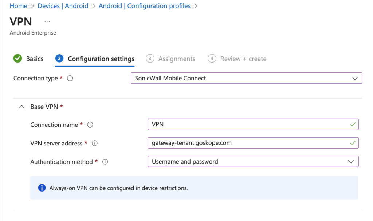Image resolution: width=373 pixels, height=221 pixels.
Task: Click the green validation check in VPN server address
Action: click(353, 143)
